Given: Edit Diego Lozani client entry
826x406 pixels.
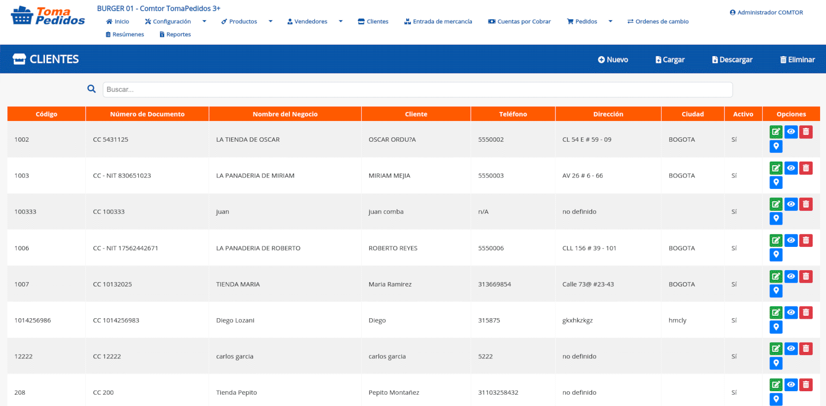Looking at the screenshot, I should click(776, 313).
